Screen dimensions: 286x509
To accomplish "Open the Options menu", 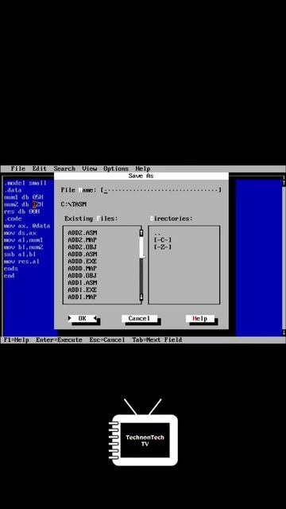I will click(116, 169).
